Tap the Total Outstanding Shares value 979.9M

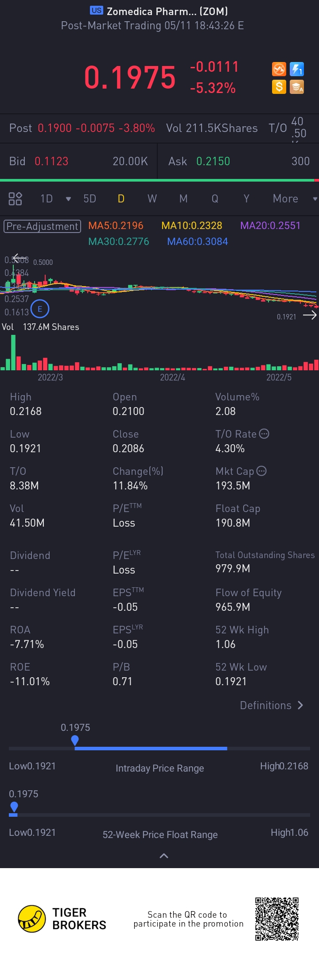click(x=233, y=568)
